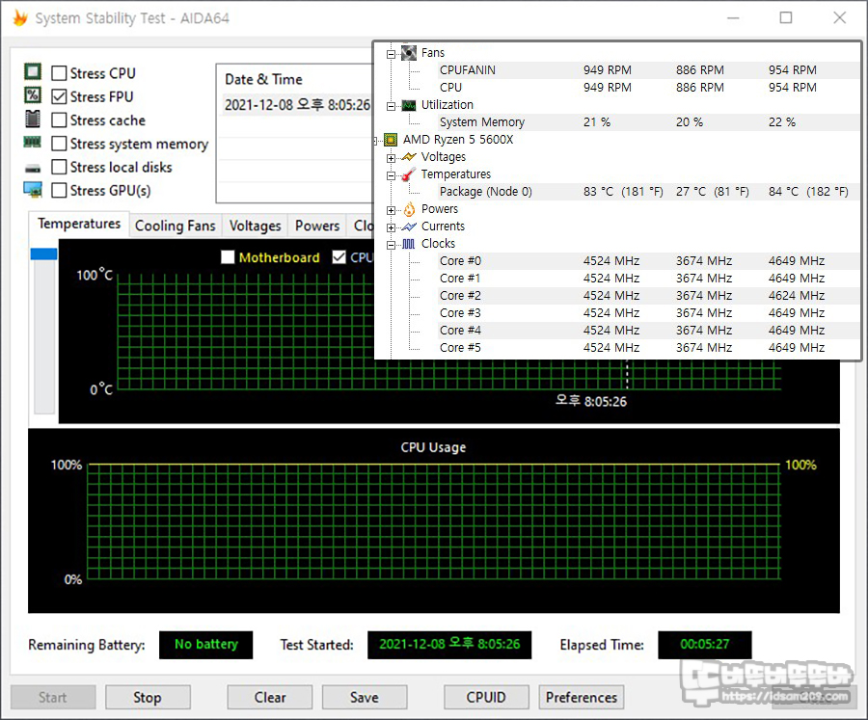Open the partially hidden Clocks tab

[x=361, y=226]
